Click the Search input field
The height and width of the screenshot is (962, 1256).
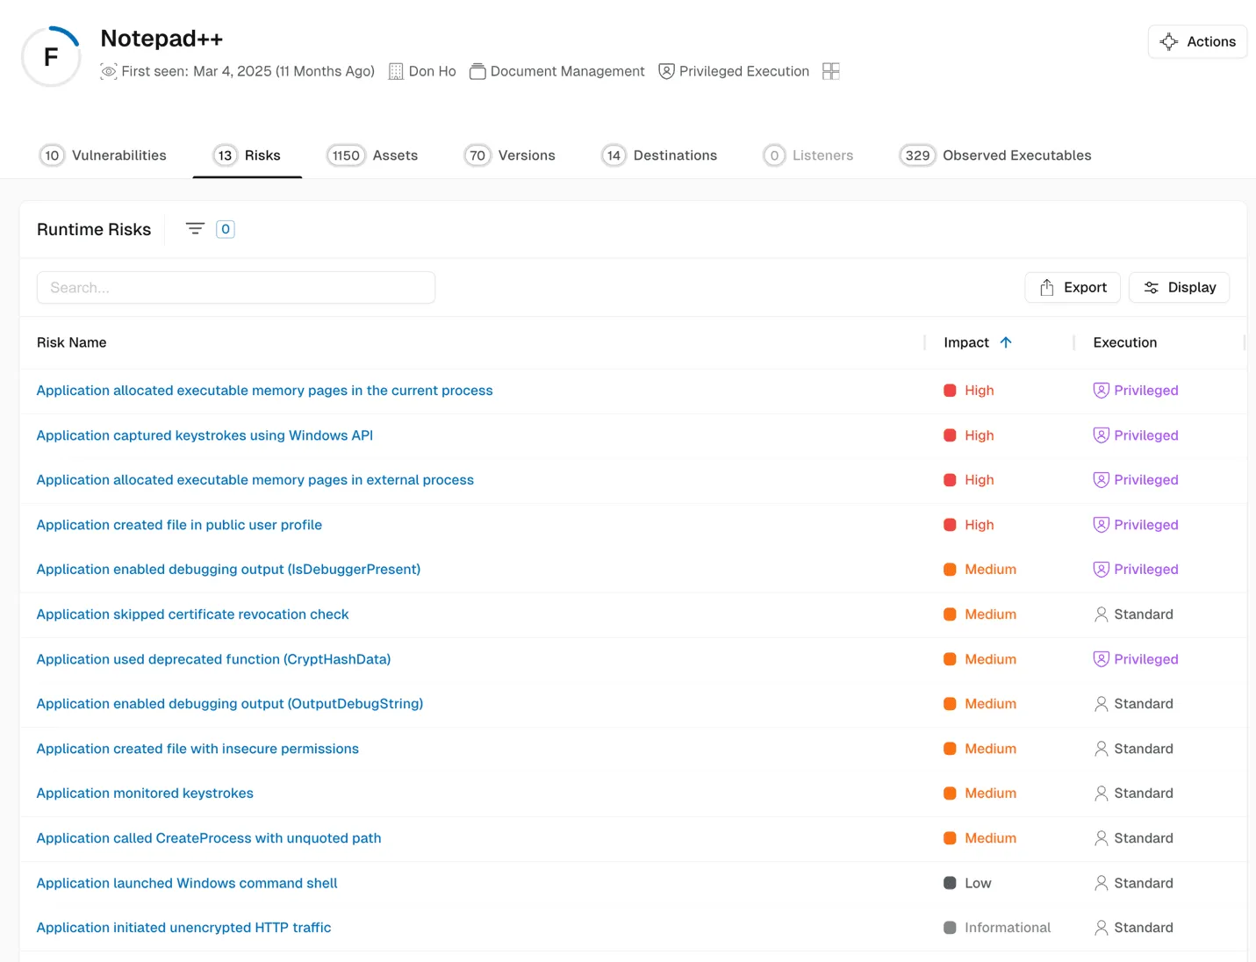tap(236, 287)
